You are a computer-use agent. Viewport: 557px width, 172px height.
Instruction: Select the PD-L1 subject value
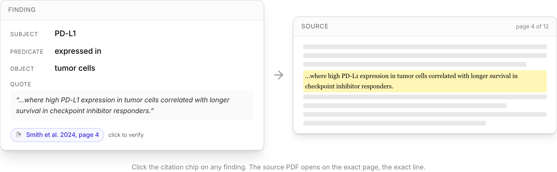coord(65,34)
